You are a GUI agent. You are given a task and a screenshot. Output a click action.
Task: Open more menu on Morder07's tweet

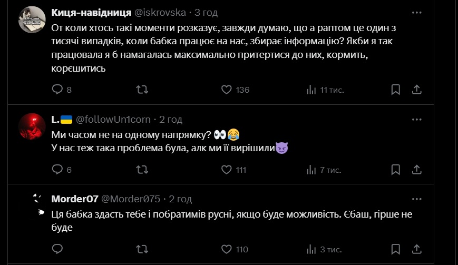click(x=416, y=199)
